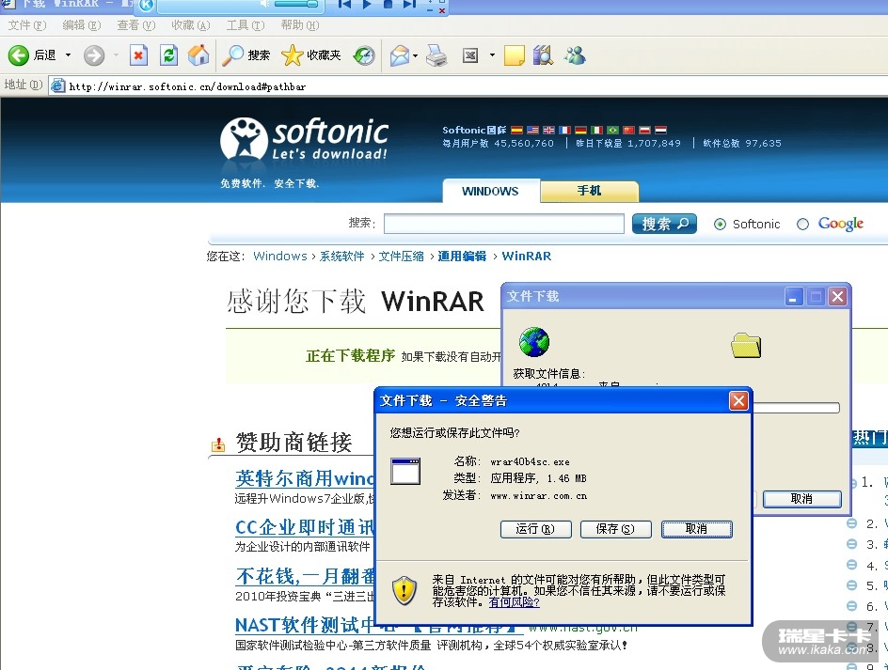Click the IE page icon in address bar
The width and height of the screenshot is (888, 670).
click(57, 86)
